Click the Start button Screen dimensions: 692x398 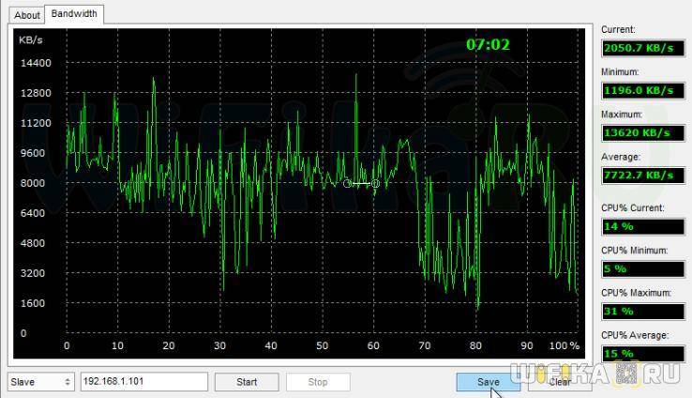point(247,382)
